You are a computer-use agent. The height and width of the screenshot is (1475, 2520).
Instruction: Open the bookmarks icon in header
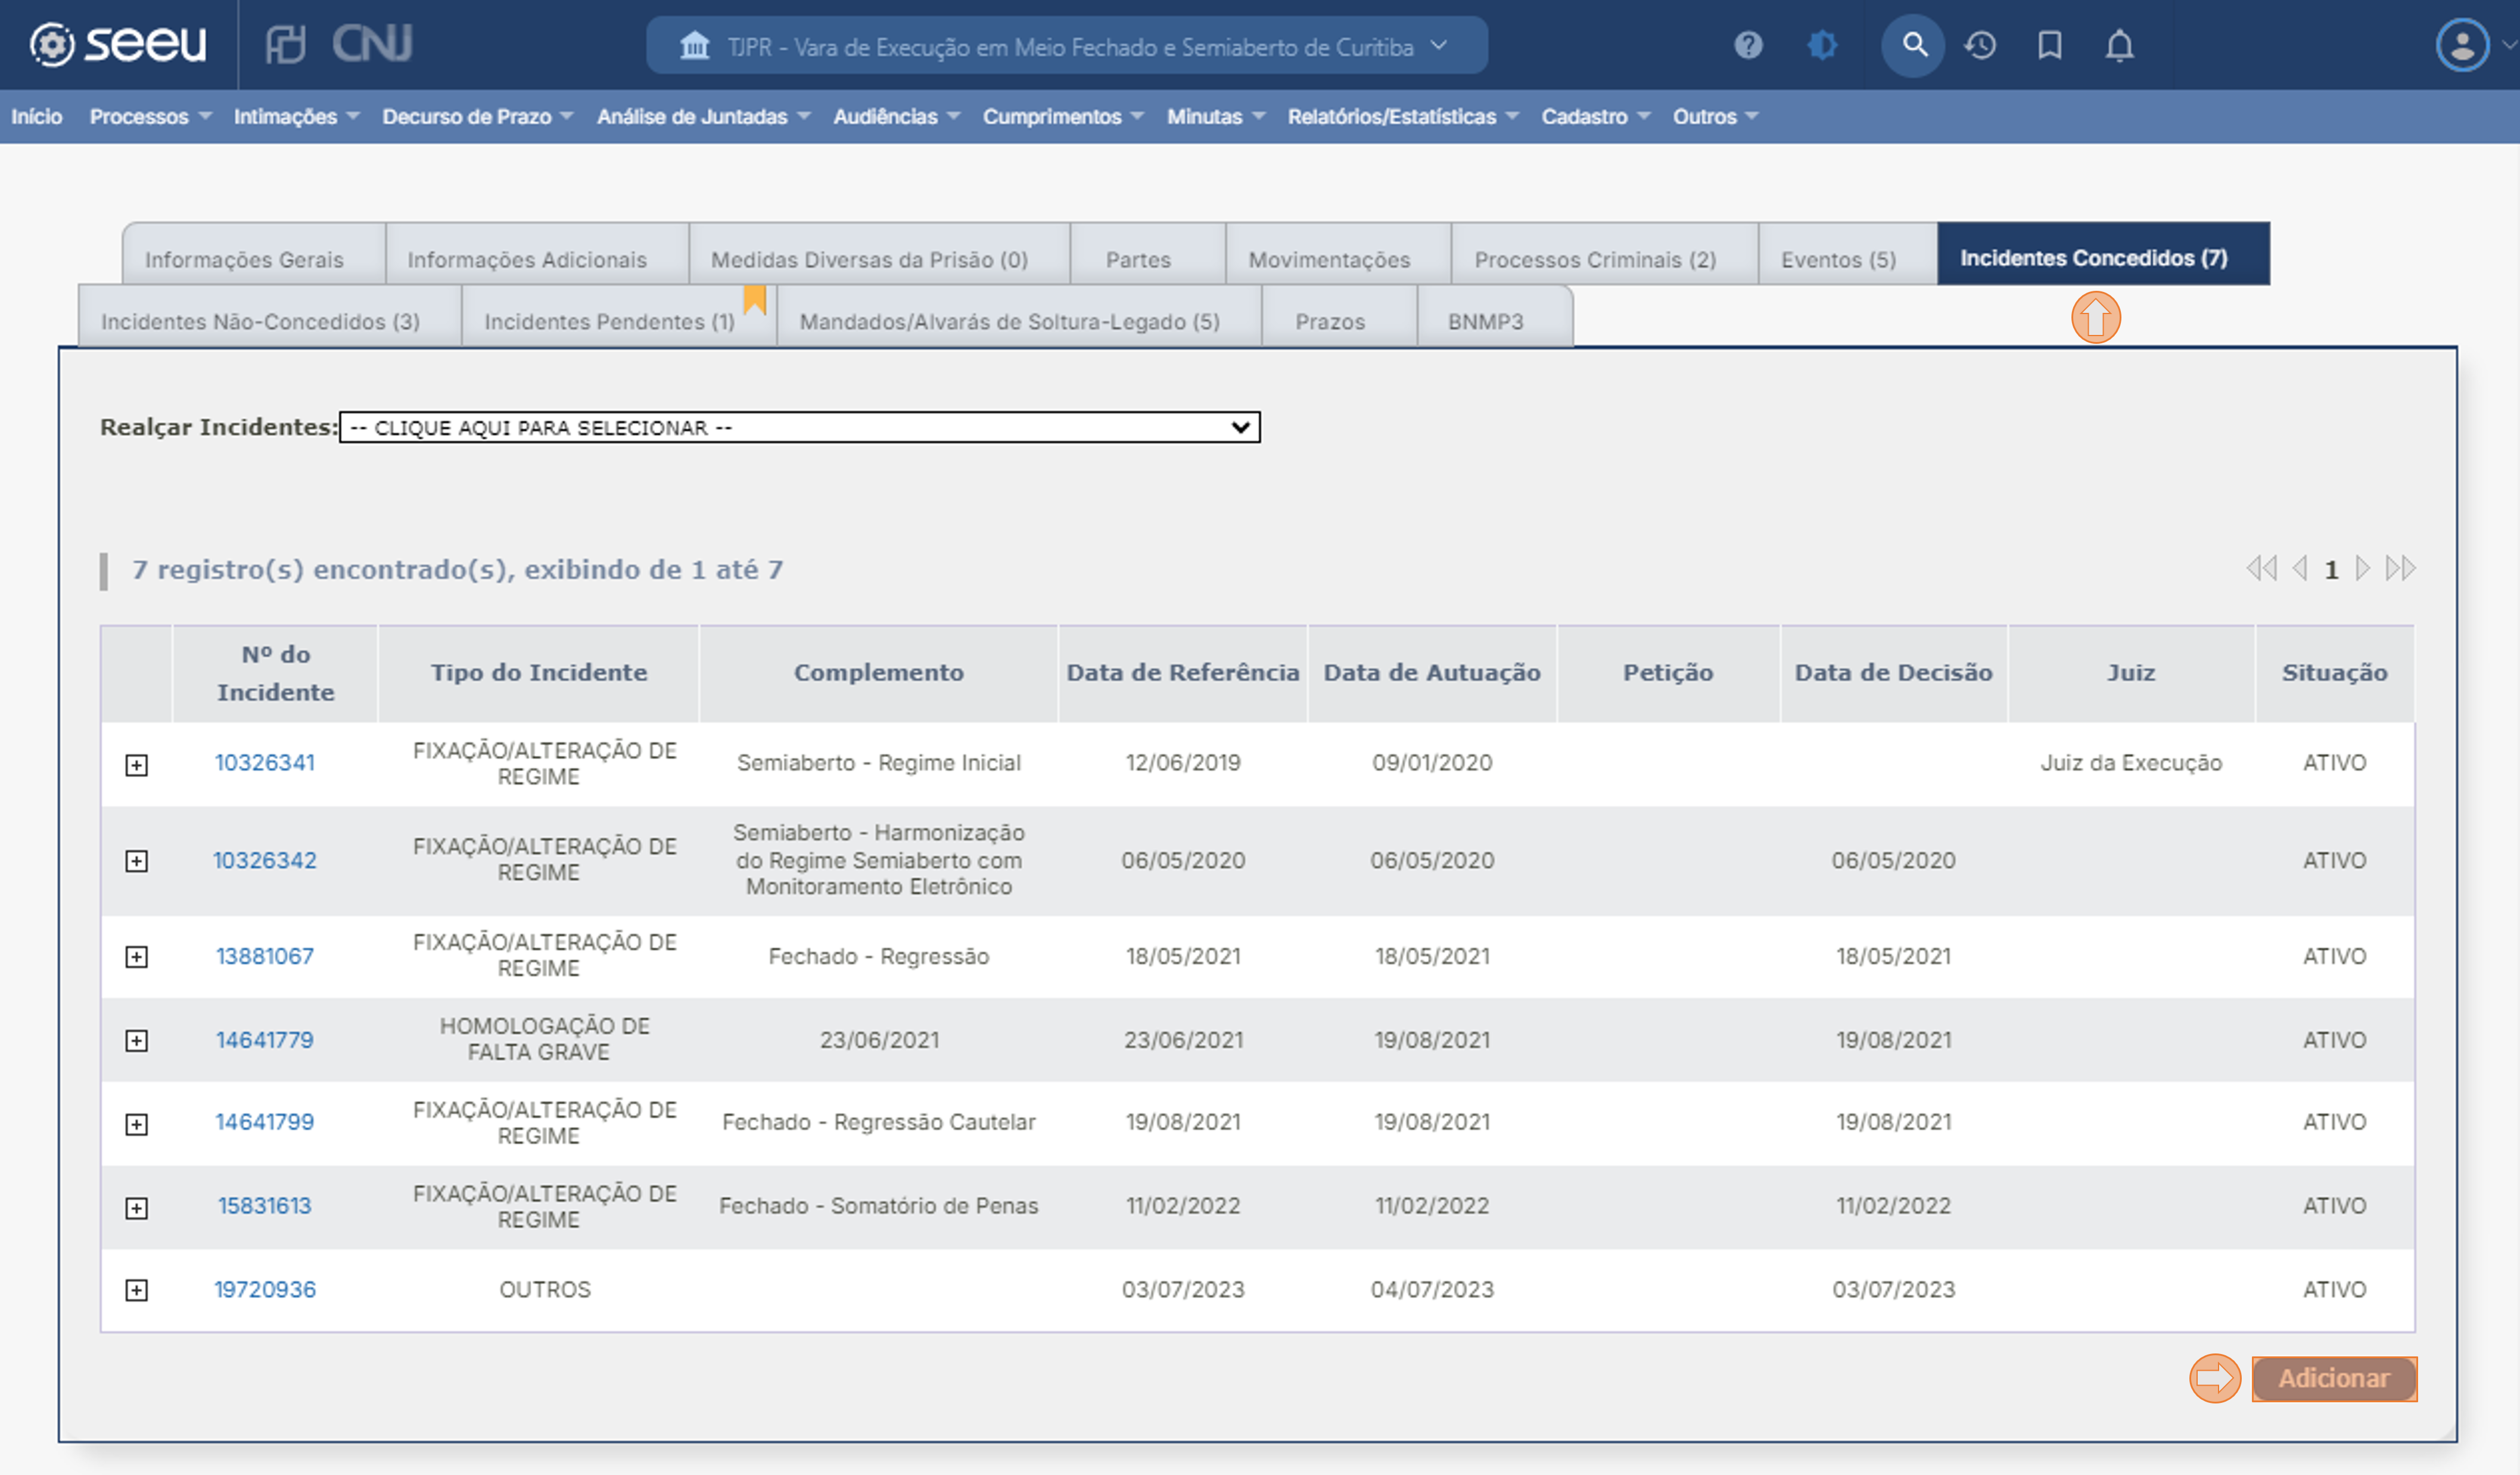(x=2050, y=45)
